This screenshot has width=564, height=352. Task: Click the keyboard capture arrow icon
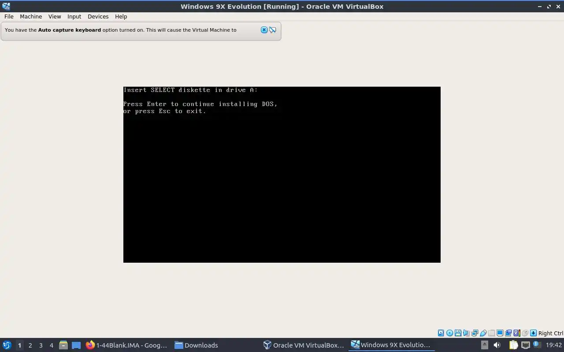(x=533, y=333)
